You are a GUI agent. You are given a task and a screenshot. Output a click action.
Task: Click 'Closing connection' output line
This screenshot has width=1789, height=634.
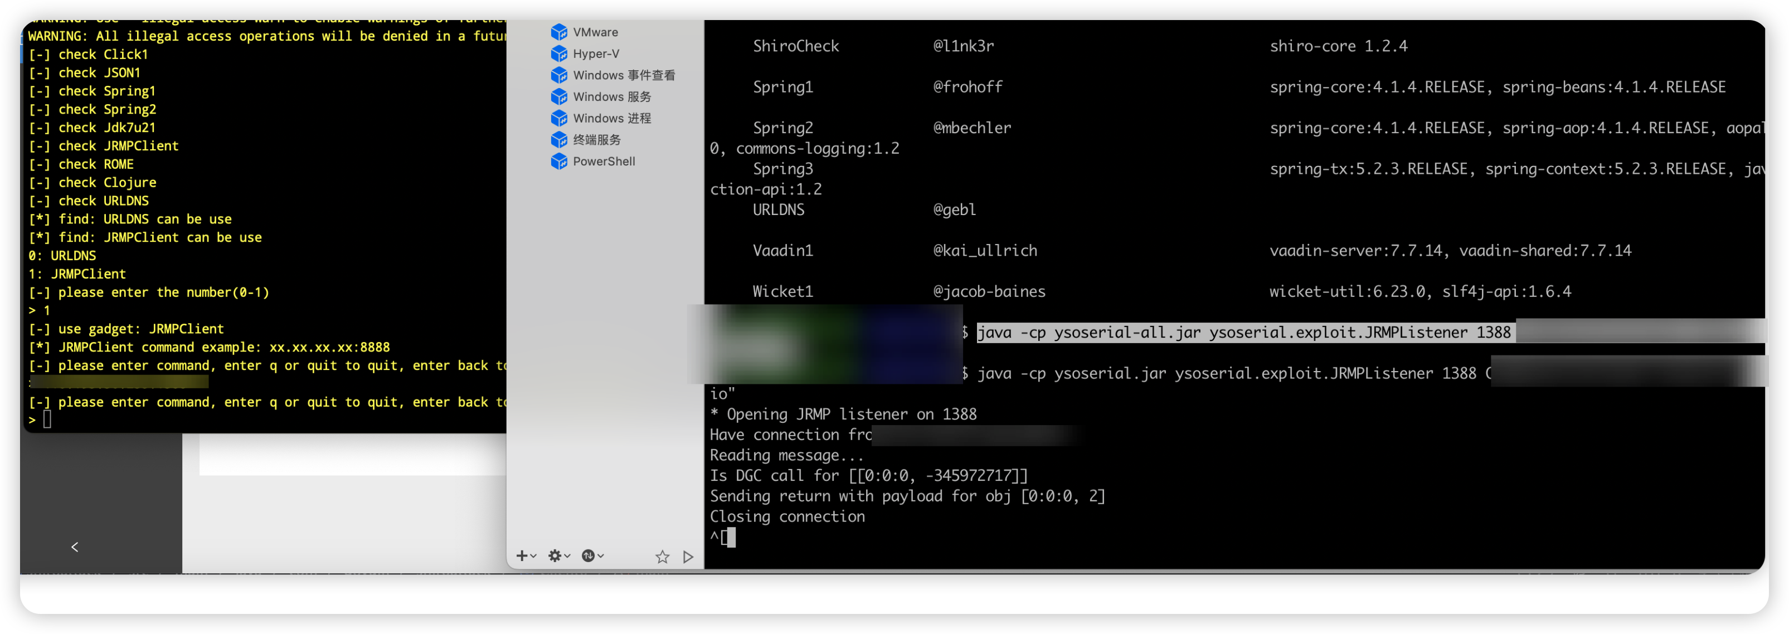click(787, 516)
